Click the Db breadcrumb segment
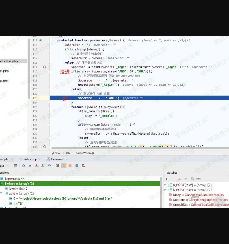 click(68, 153)
